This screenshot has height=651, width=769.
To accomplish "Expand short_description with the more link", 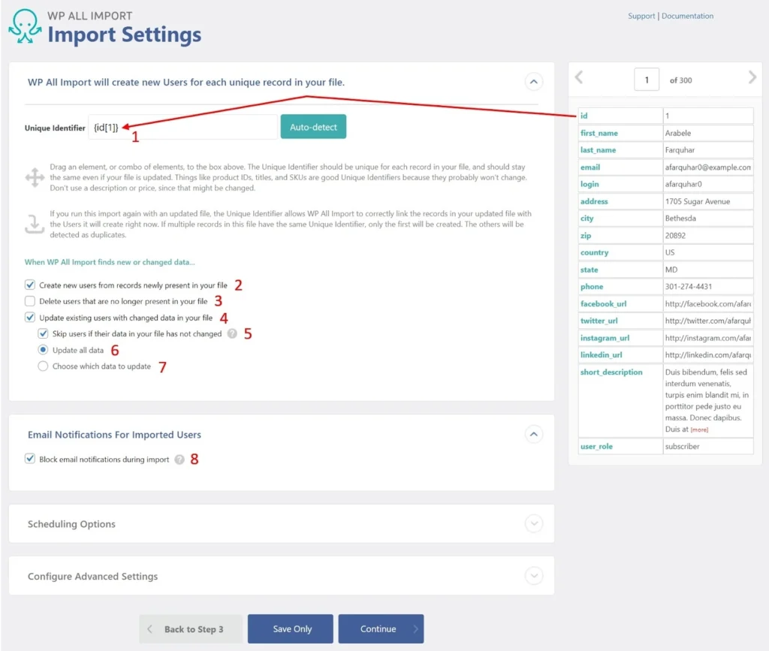I will (698, 430).
